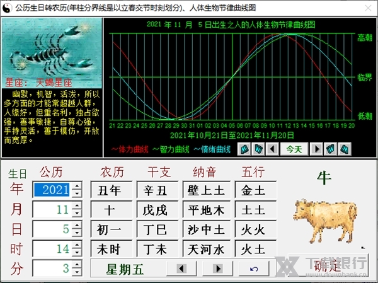Increase the hour value with up spinner
Viewport: 378px width, 283px height.
(77, 245)
